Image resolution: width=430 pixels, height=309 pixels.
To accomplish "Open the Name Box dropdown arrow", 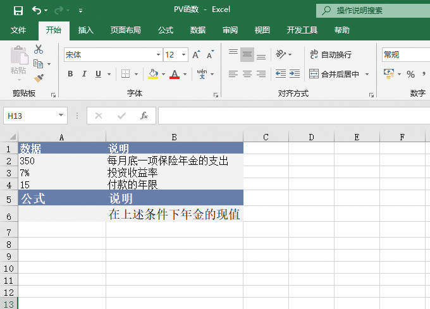I will click(61, 116).
